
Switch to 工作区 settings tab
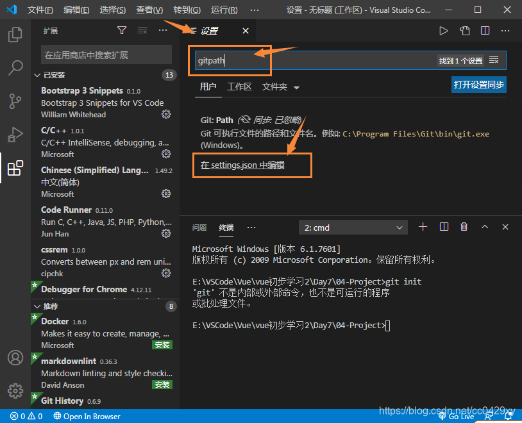pos(239,87)
